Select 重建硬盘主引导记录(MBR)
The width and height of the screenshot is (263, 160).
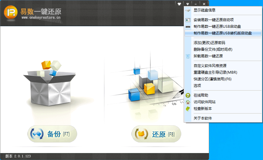point(223,72)
